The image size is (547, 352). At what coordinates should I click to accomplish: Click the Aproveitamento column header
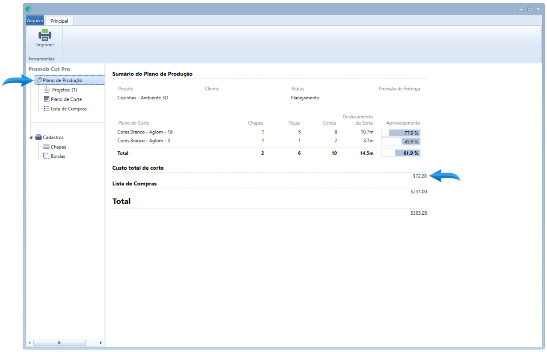pyautogui.click(x=403, y=123)
